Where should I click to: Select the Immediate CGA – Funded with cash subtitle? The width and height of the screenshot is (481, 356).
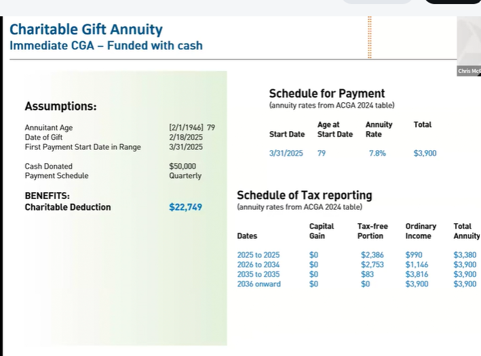click(106, 46)
